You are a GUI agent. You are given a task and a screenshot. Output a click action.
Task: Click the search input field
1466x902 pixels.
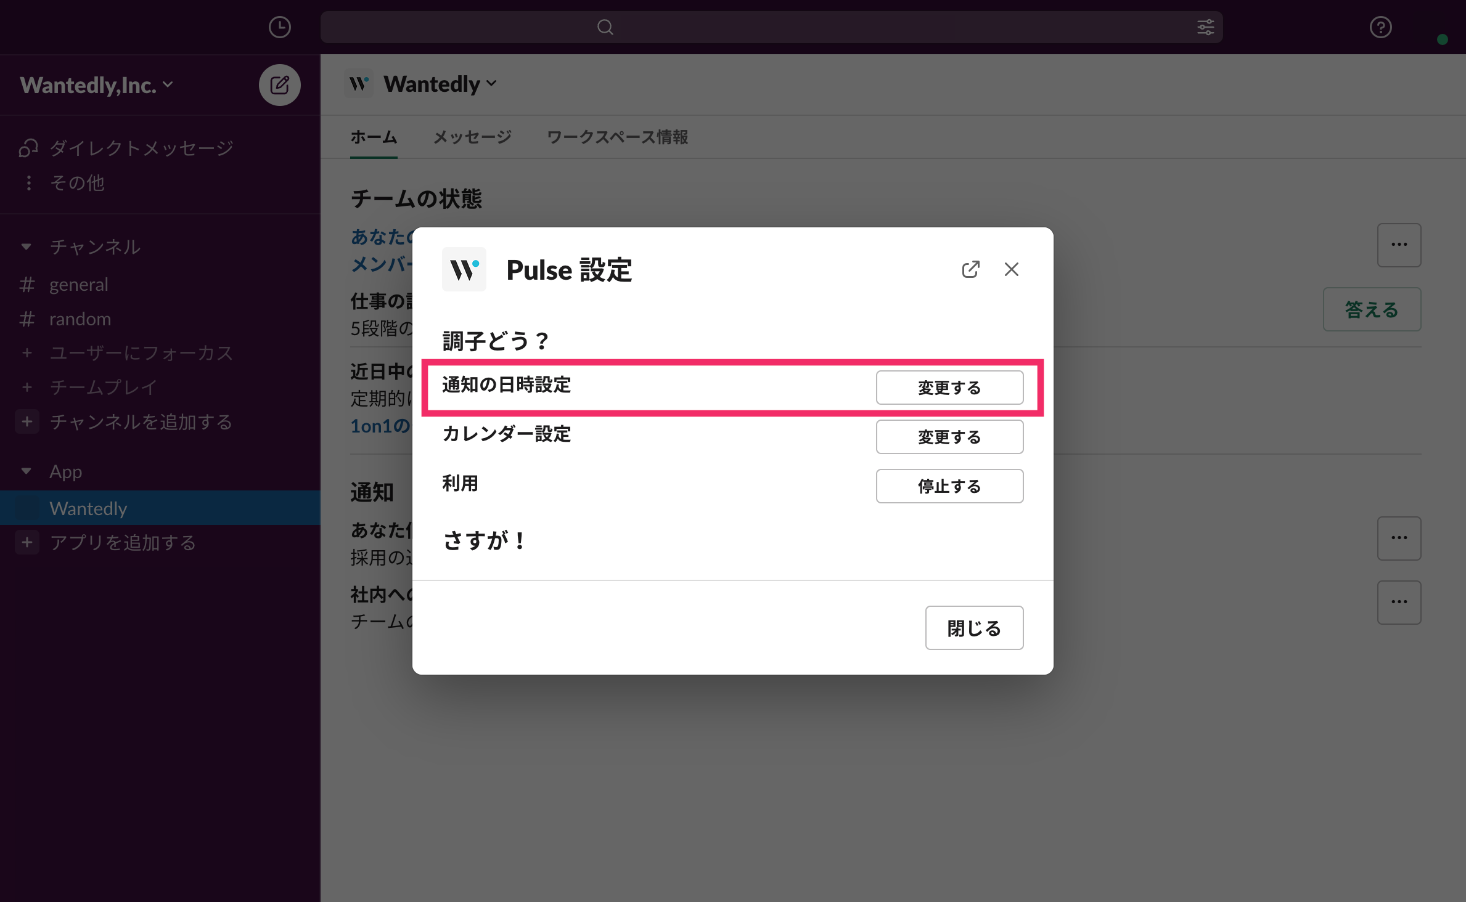click(771, 27)
